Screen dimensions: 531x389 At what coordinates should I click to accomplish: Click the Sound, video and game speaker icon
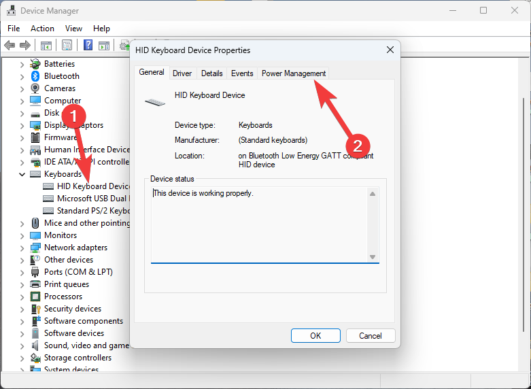coord(35,345)
